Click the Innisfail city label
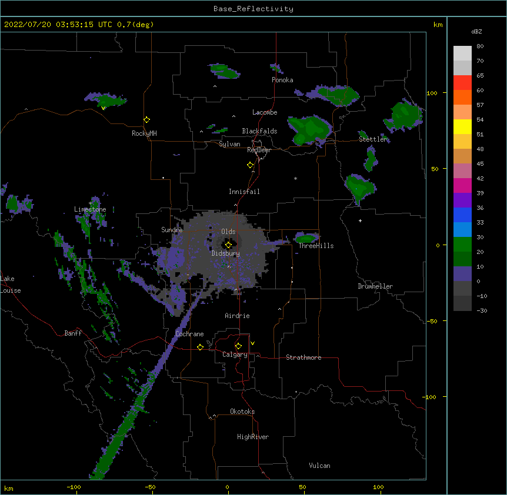 244,192
